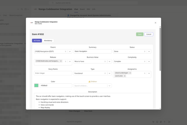This screenshot has height=125, width=187.
Task: Open the Board tab in background
Action: 82,9
